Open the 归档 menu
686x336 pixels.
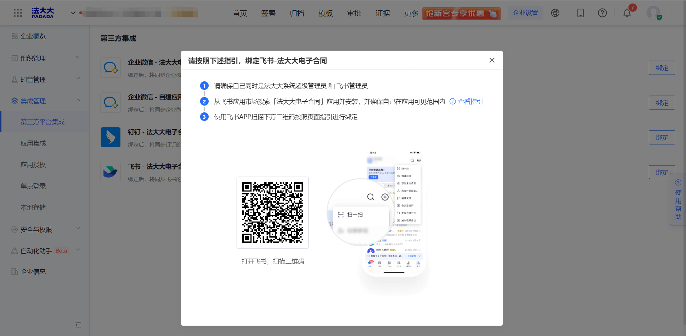click(297, 13)
